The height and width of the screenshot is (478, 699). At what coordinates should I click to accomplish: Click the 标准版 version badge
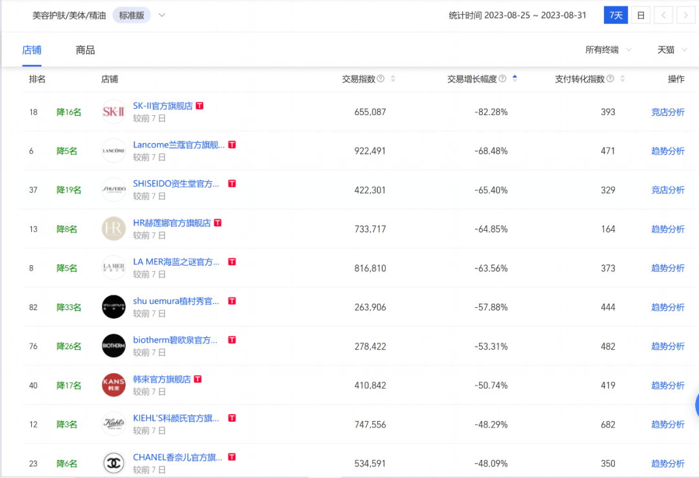(x=131, y=15)
